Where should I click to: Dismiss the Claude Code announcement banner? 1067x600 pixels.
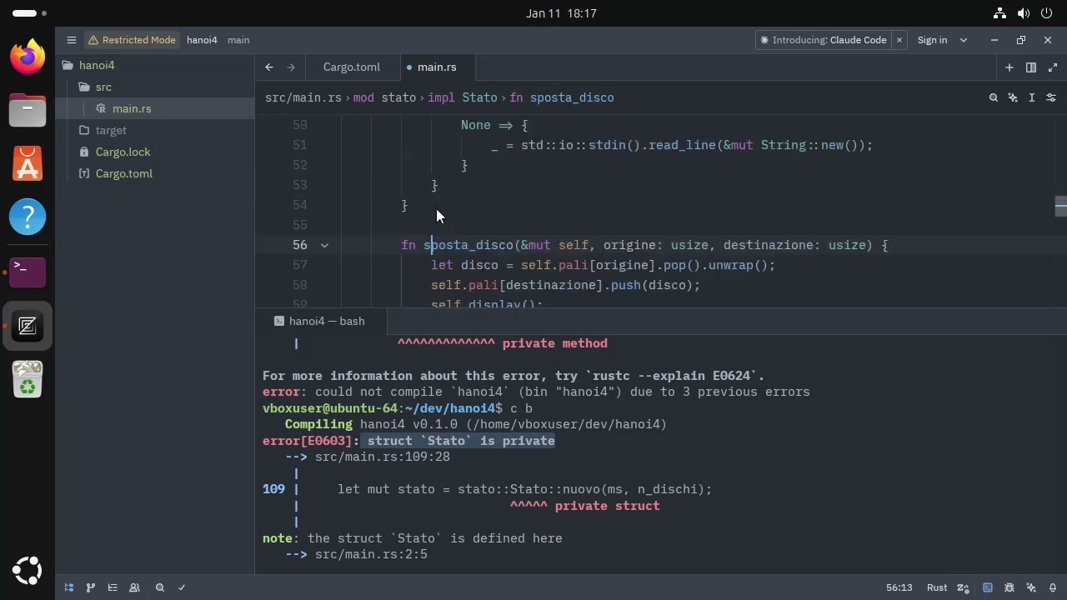click(x=899, y=40)
